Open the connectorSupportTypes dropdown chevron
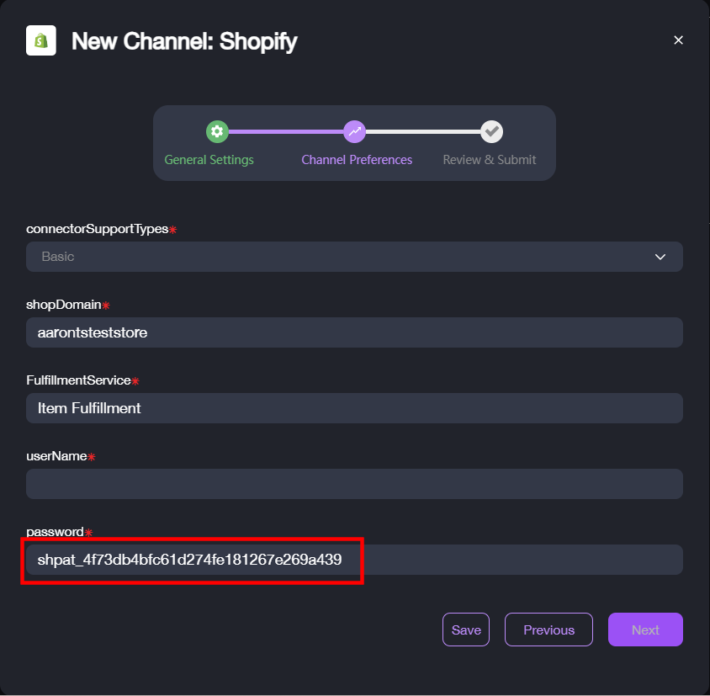Viewport: 710px width, 696px height. [x=660, y=257]
